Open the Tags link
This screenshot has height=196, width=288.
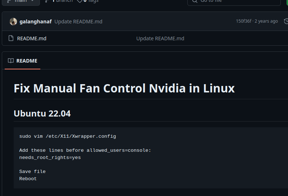[91, 1]
